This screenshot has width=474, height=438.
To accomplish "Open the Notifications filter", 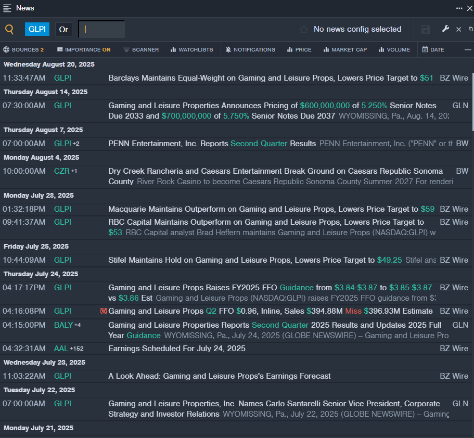I will 250,49.
